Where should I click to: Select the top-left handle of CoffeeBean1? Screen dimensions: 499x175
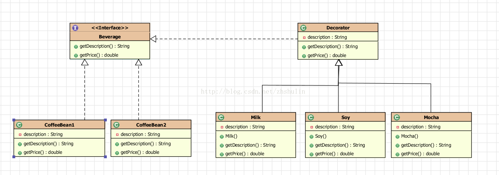(x=14, y=120)
